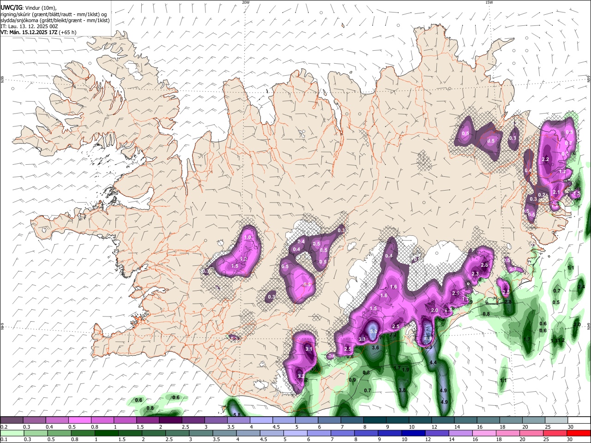Select the deep purple swatch labeled 2 in upper legend
This screenshot has width=591, height=443.
(170, 420)
